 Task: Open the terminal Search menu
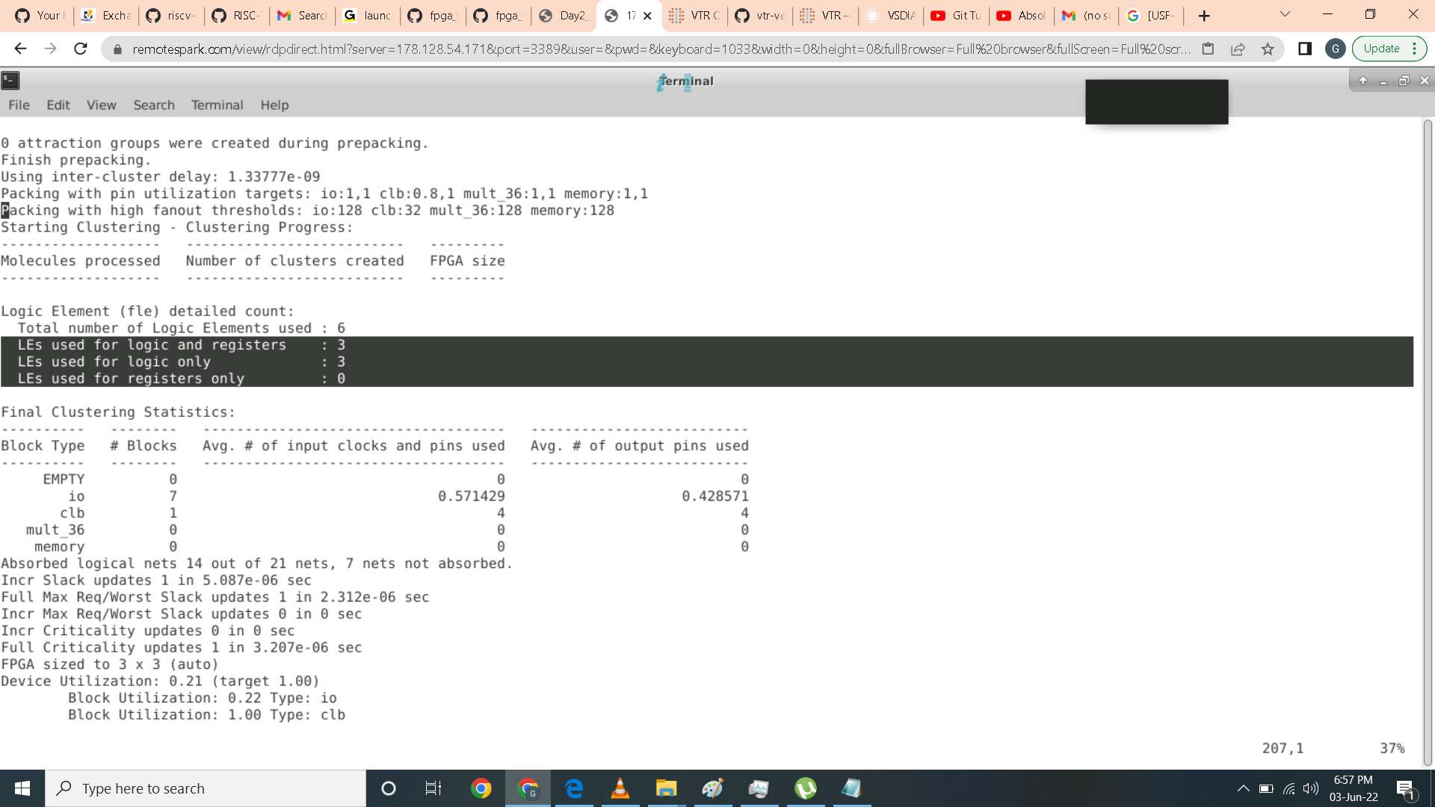click(154, 105)
